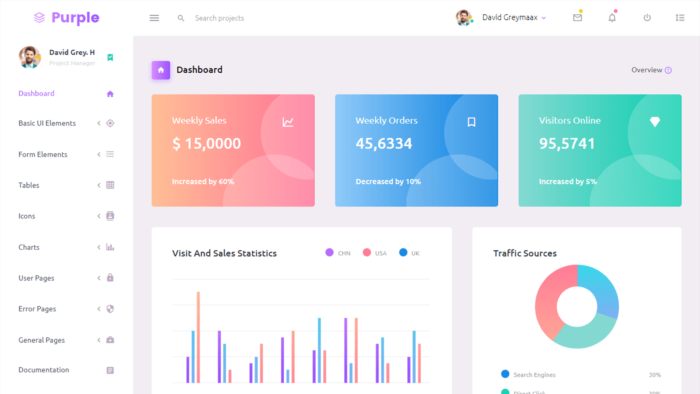Open the mail messages icon
Image resolution: width=700 pixels, height=394 pixels.
click(577, 18)
